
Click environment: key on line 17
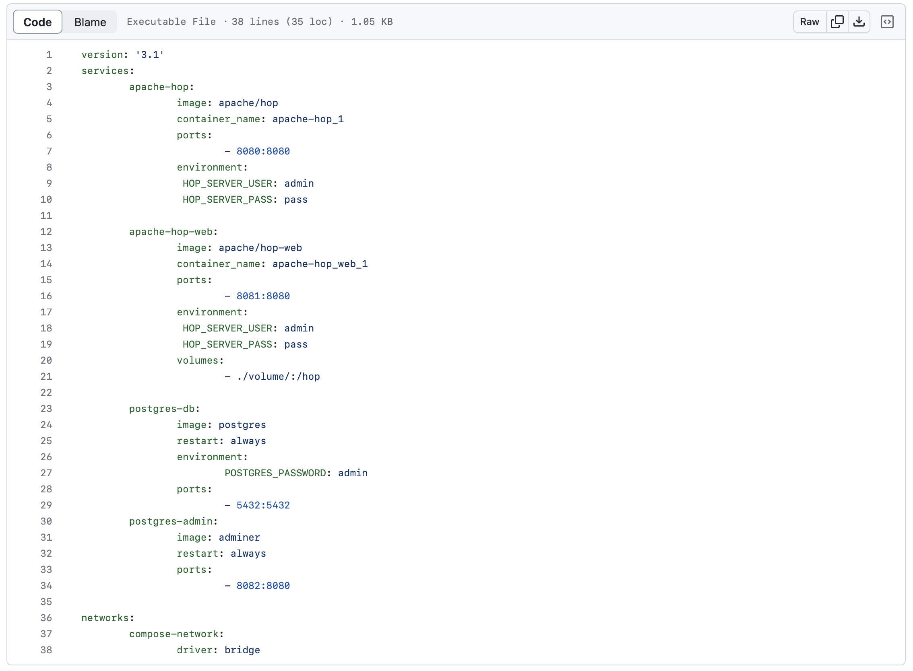tap(212, 312)
